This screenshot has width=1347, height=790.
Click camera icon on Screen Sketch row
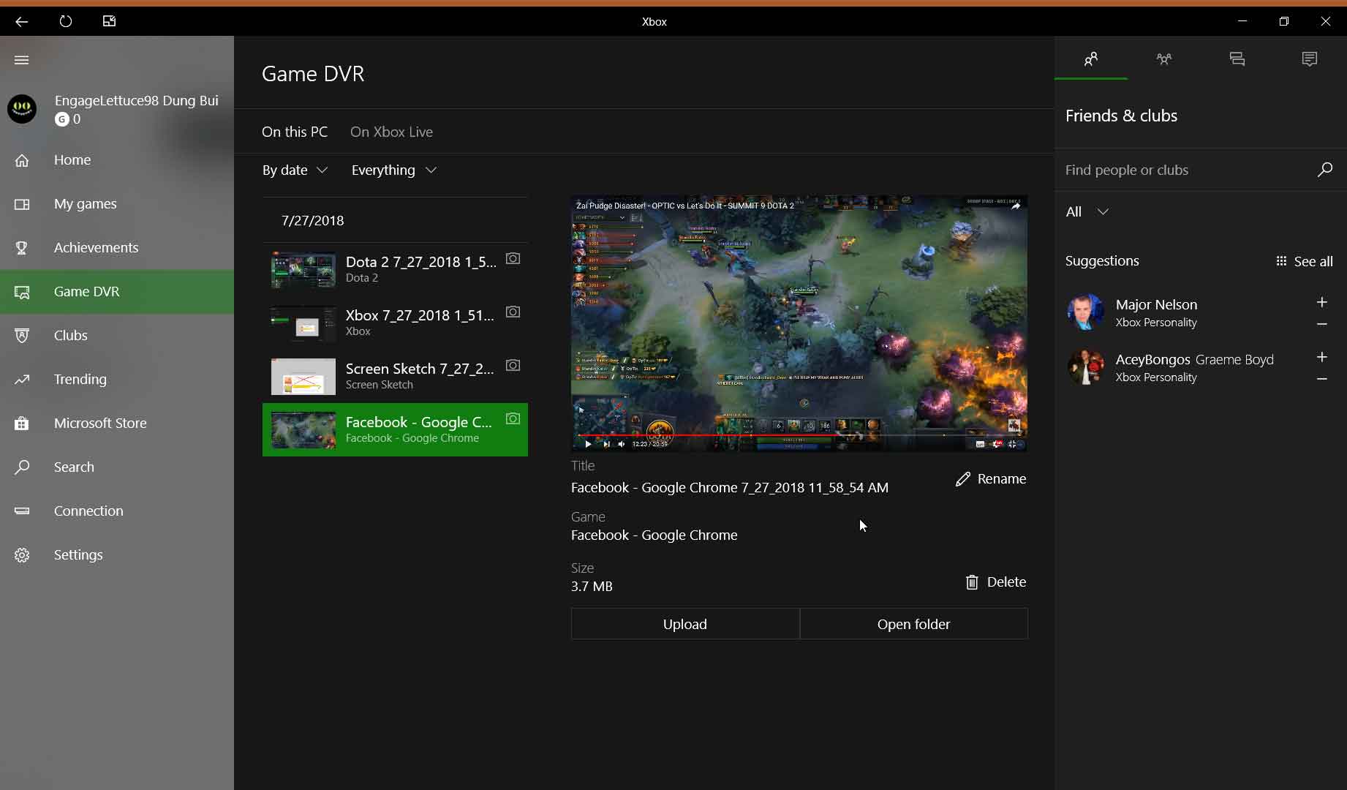coord(513,365)
